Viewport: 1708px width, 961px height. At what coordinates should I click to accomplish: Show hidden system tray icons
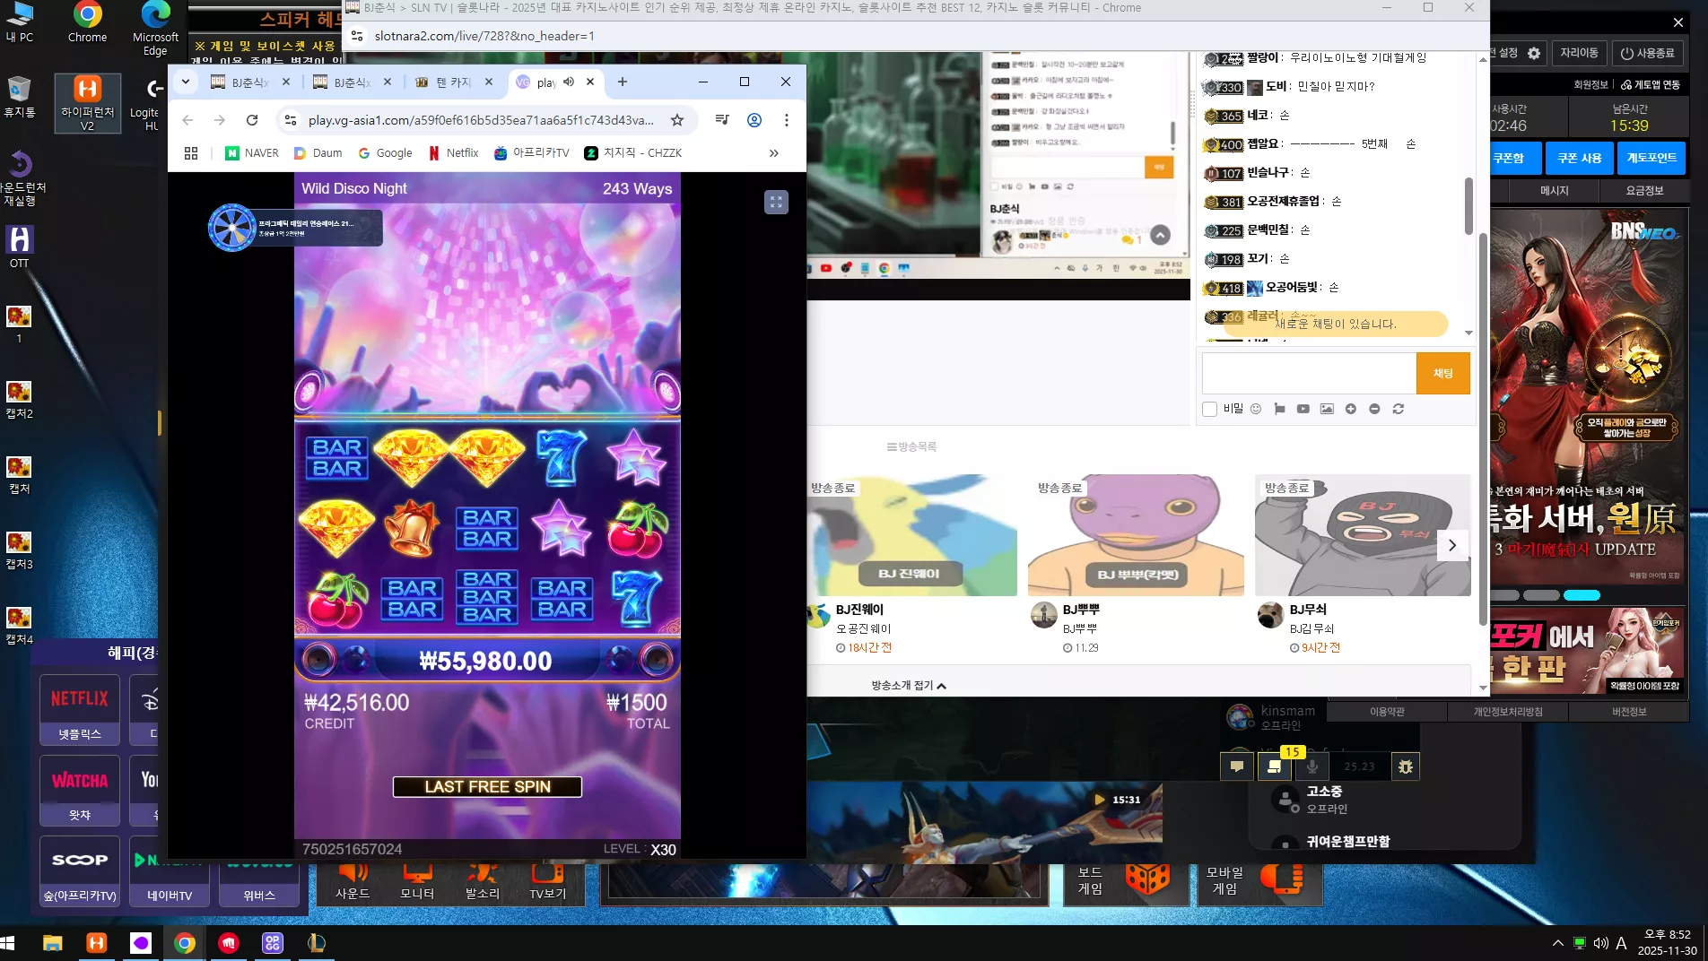point(1557,943)
